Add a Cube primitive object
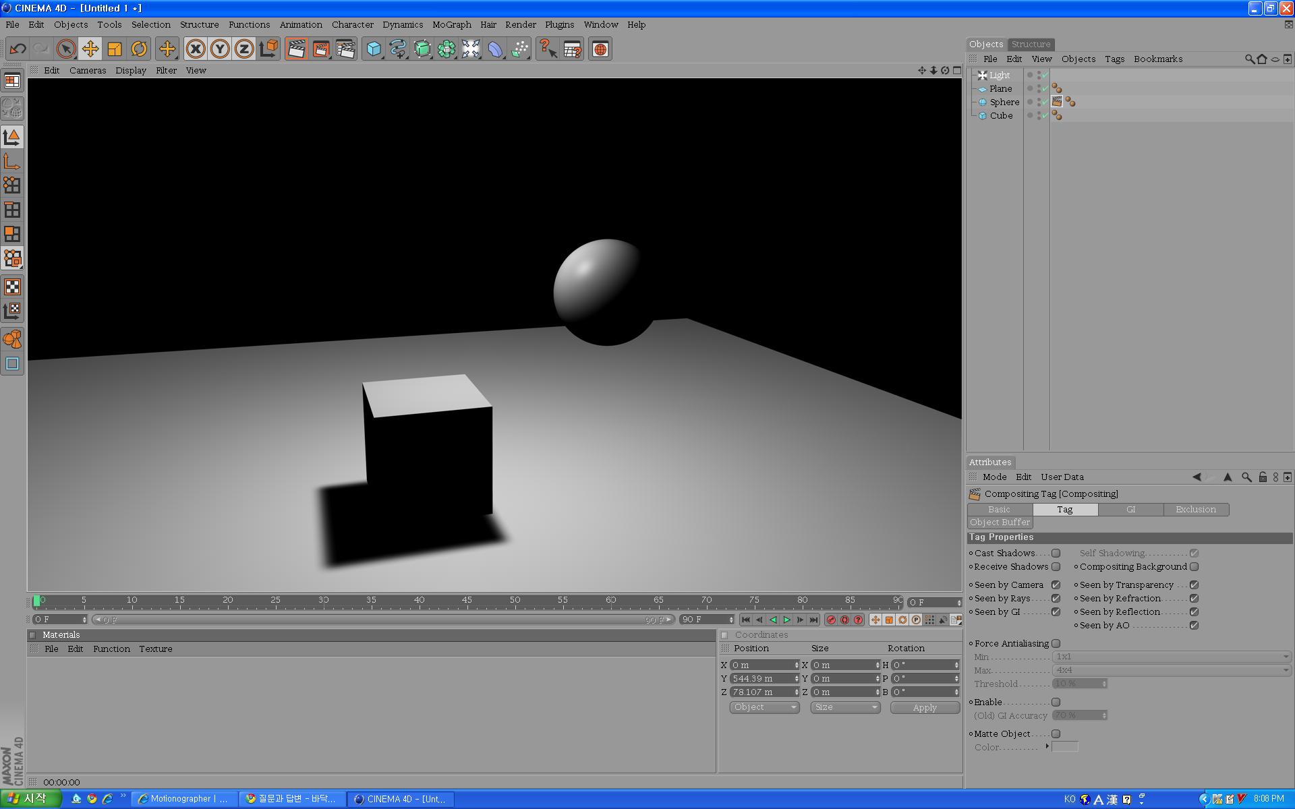The width and height of the screenshot is (1295, 809). pos(374,49)
